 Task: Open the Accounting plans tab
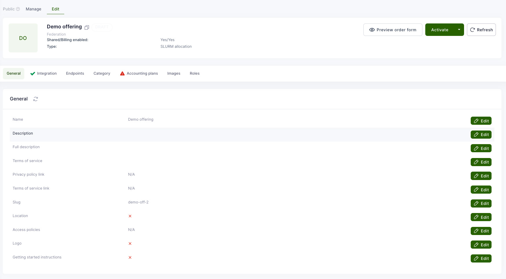pos(139,74)
